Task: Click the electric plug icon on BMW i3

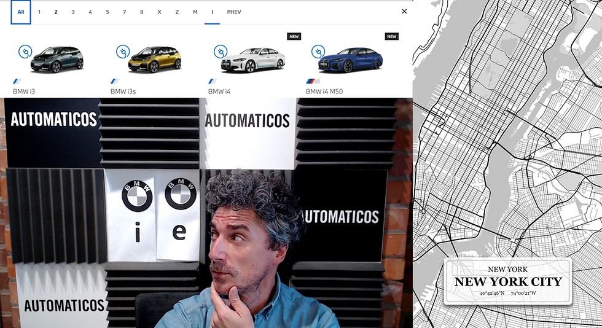Action: (25, 52)
